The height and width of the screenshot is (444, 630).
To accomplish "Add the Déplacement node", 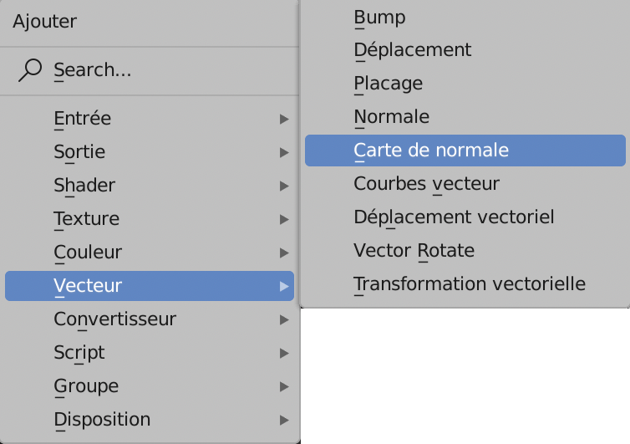I will (x=413, y=50).
